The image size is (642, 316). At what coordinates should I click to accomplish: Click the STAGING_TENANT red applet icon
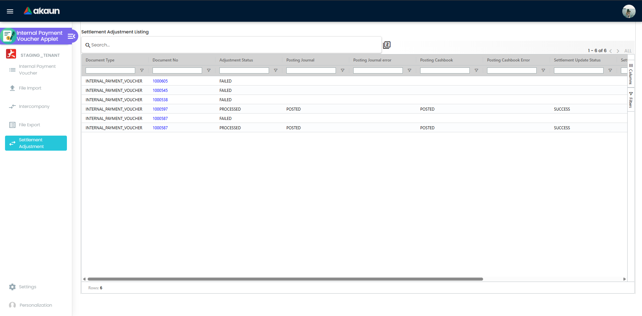[11, 54]
